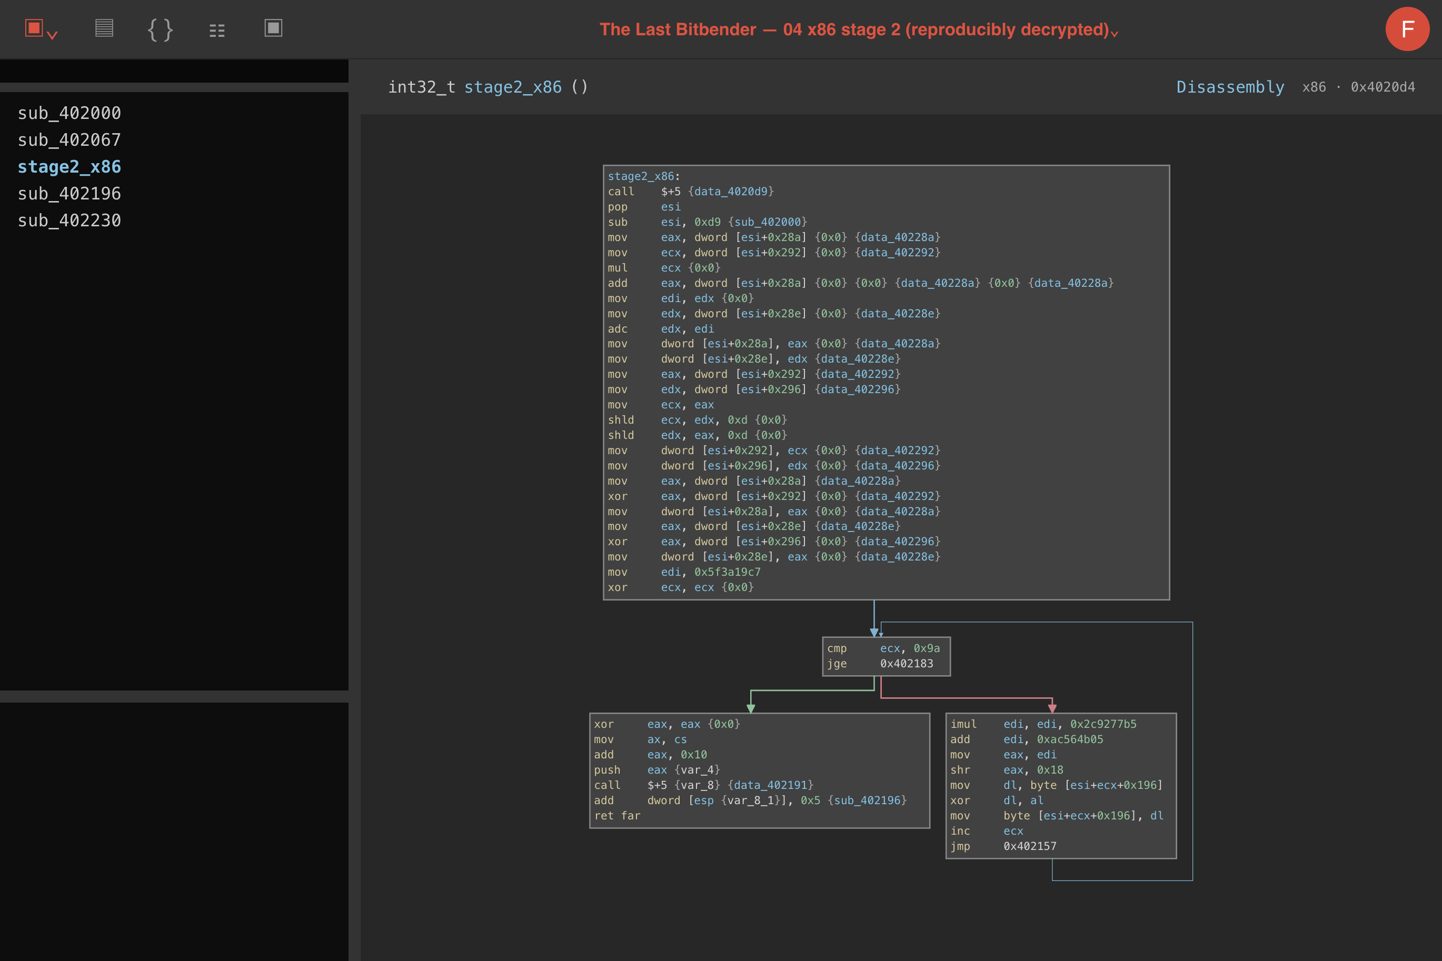Click the mov ax, cs instruction
Viewport: 1442px width, 961px height.
coord(640,740)
